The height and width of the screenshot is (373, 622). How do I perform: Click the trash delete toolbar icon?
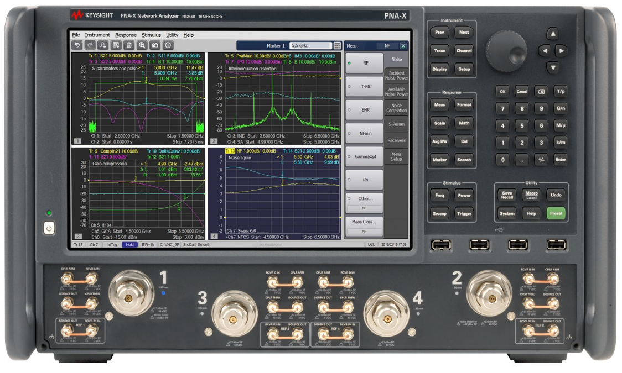pos(129,45)
